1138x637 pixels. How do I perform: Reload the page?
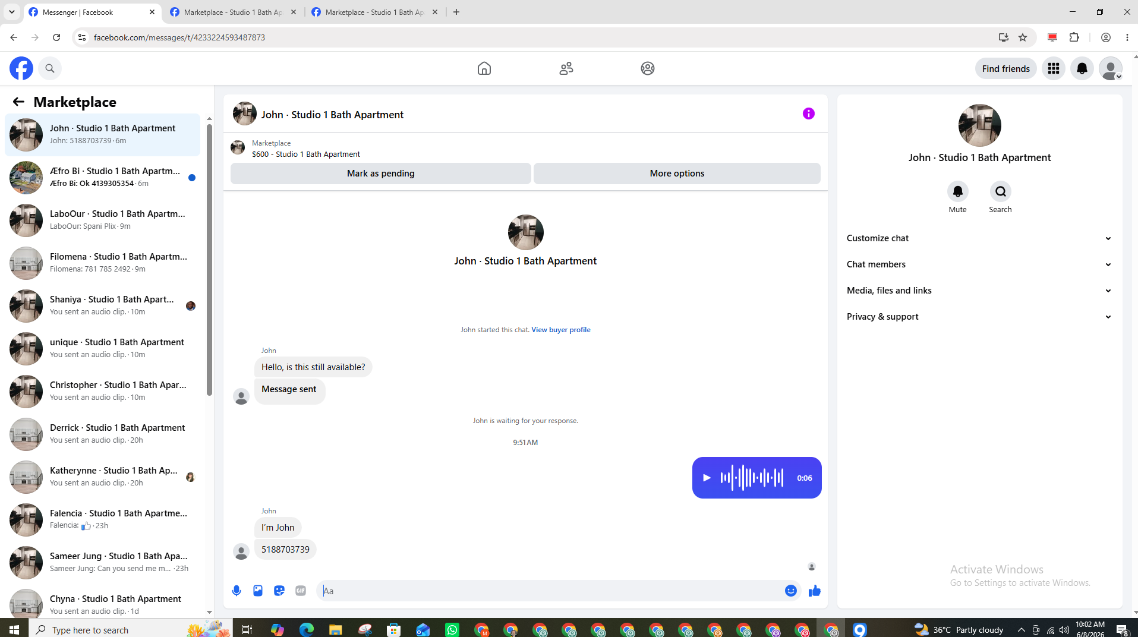56,37
